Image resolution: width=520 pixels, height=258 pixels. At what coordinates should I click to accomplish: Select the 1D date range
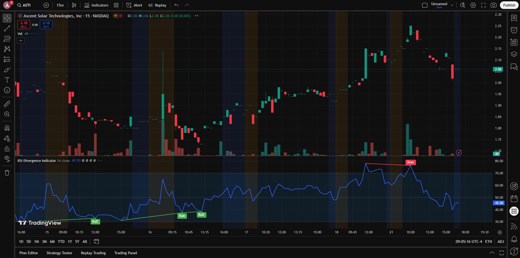click(21, 241)
